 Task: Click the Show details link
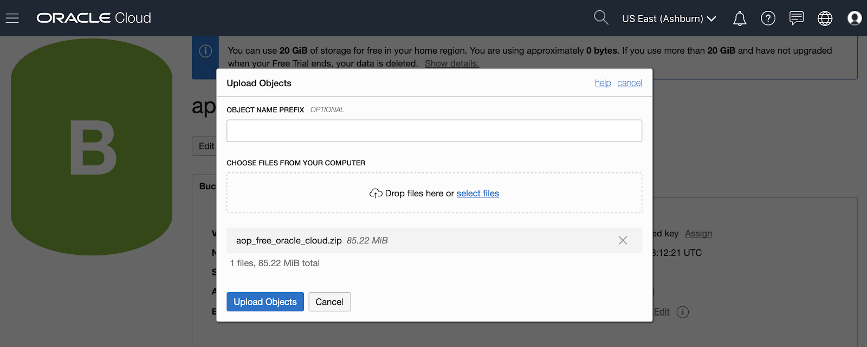[452, 63]
